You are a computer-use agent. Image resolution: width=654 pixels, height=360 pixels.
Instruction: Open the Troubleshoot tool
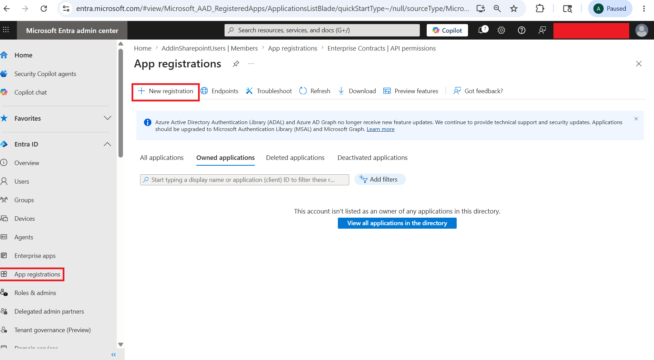coord(269,91)
